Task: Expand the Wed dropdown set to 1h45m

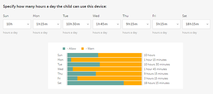Action: click(x=107, y=24)
